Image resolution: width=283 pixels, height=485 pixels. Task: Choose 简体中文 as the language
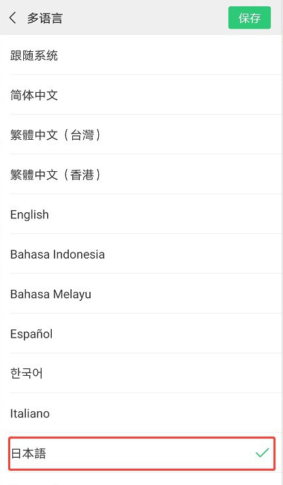coord(140,95)
